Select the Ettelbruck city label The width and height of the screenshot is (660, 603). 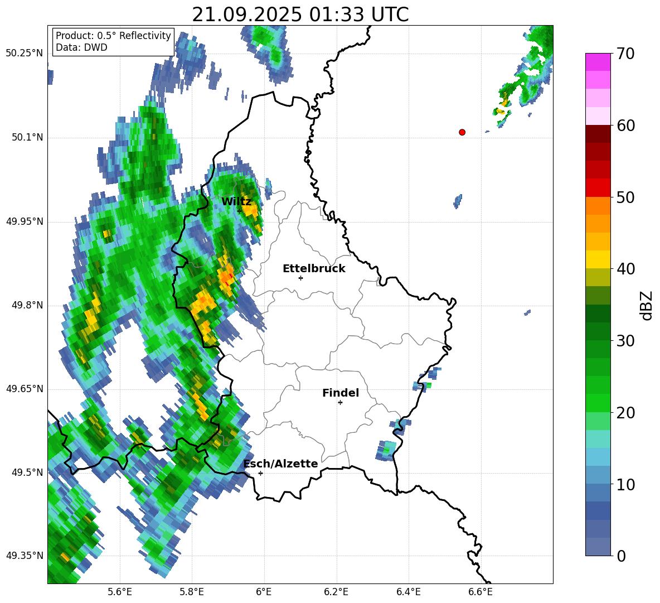point(314,269)
